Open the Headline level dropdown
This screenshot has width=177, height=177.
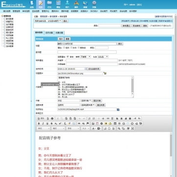(103, 57)
